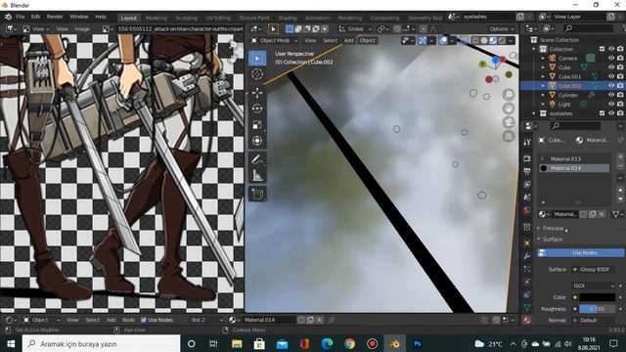The image size is (626, 352).
Task: Select the Annotate tool
Action: [257, 159]
